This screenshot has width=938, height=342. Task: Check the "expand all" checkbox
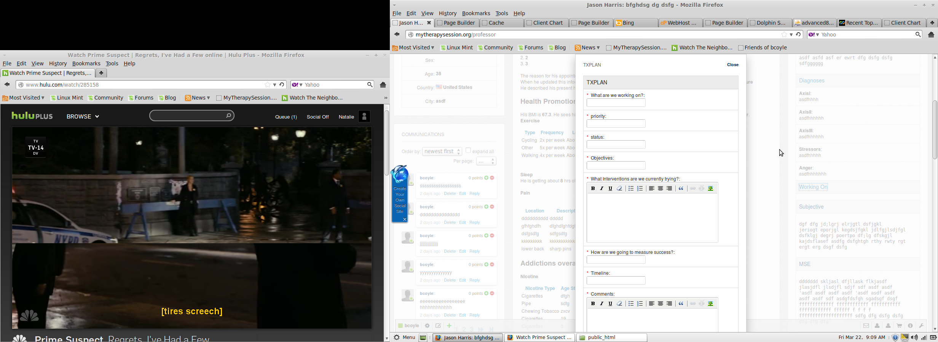[468, 150]
